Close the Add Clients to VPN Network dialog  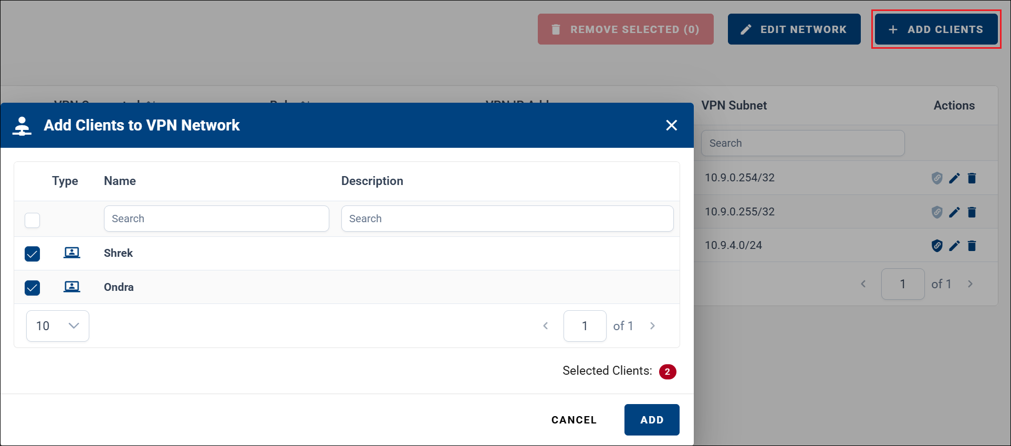pyautogui.click(x=671, y=125)
